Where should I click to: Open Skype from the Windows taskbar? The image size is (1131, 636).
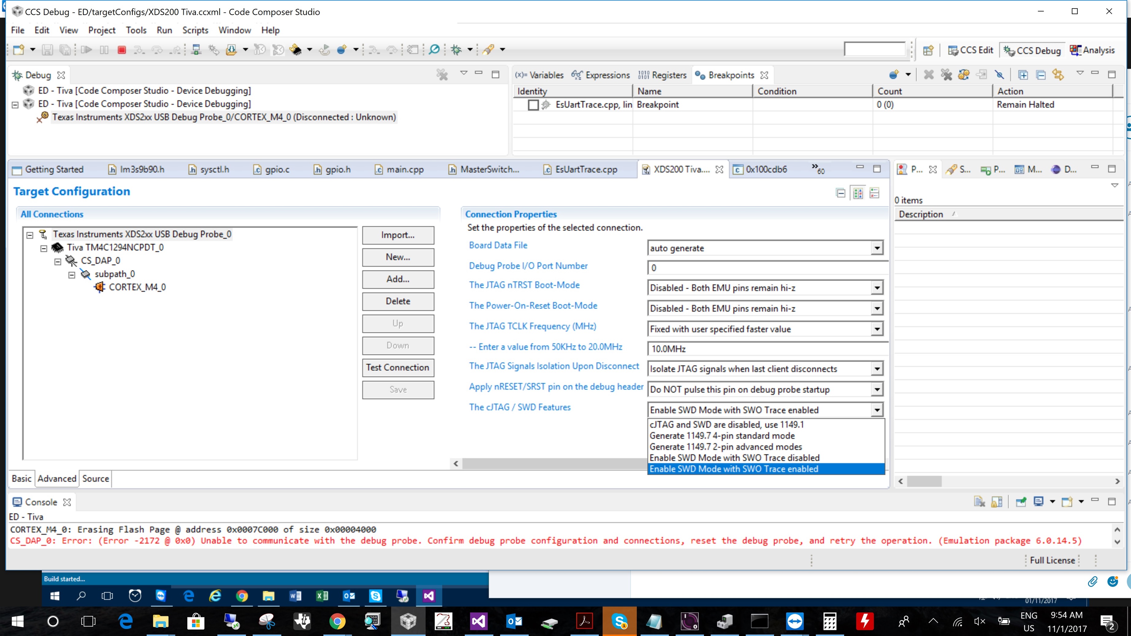[619, 622]
